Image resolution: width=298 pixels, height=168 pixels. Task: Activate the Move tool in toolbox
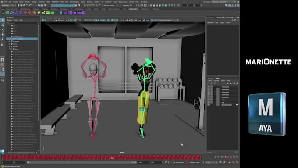[x=3, y=35]
